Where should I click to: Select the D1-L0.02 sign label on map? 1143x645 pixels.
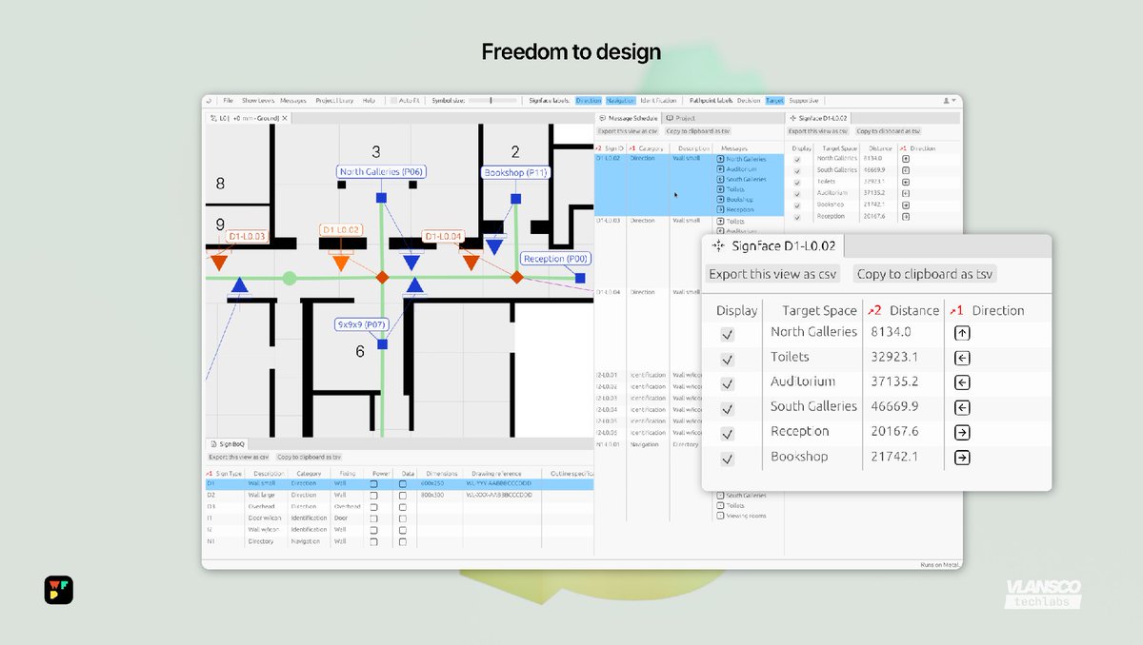(x=340, y=230)
